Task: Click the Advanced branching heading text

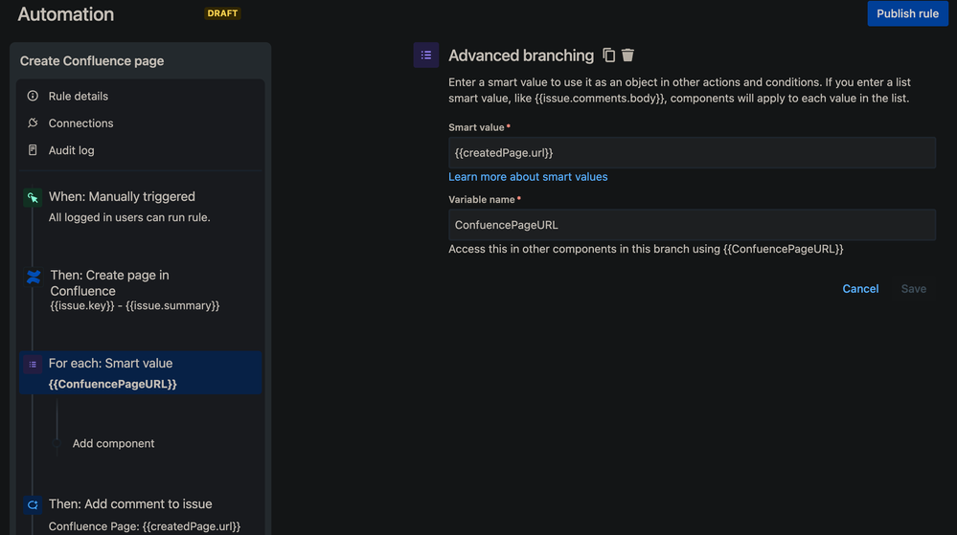Action: pos(521,56)
